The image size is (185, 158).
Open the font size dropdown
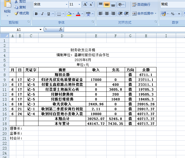click(x=79, y=4)
